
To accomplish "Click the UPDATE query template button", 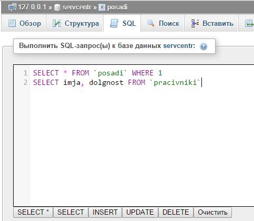I will click(x=140, y=212).
